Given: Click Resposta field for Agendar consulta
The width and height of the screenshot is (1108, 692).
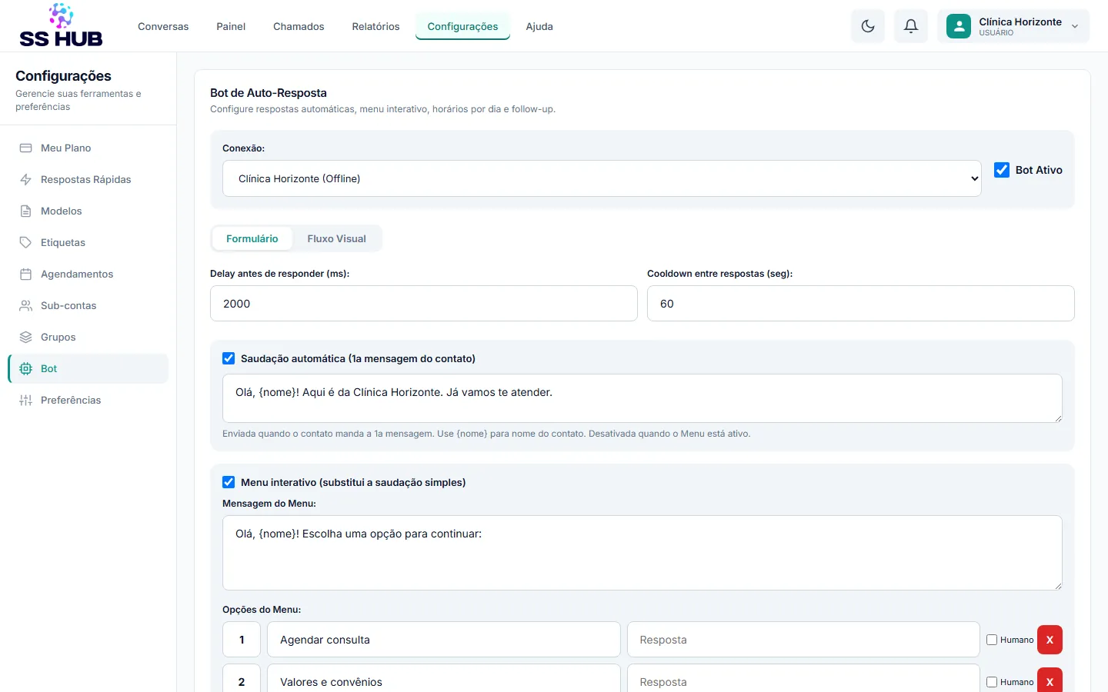Looking at the screenshot, I should point(803,640).
